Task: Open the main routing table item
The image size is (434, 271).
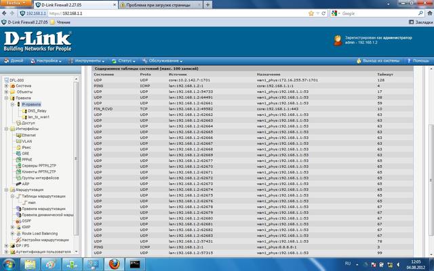Action: tap(32, 203)
